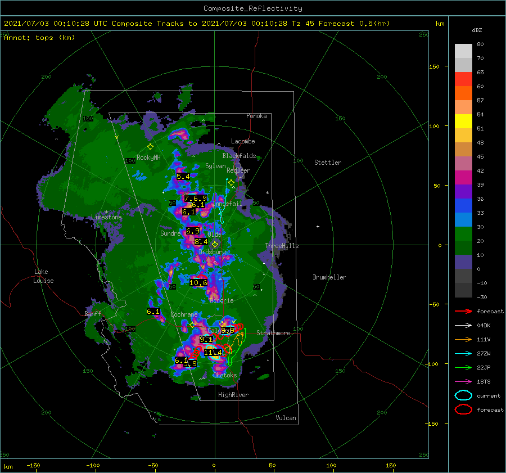Click the red forecast arrow in legend

pyautogui.click(x=463, y=311)
